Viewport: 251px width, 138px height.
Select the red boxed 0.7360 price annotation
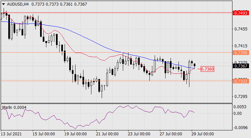[x=207, y=69]
